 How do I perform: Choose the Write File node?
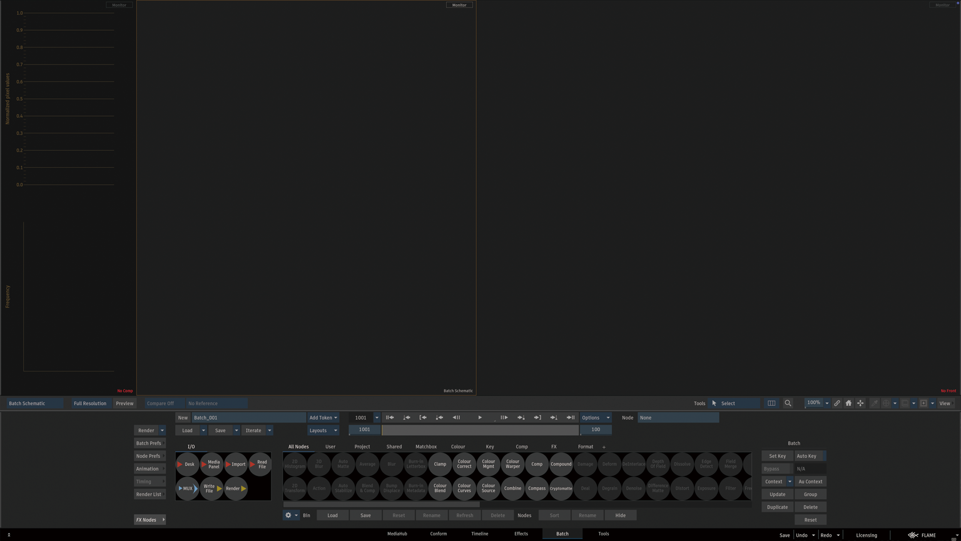(211, 488)
